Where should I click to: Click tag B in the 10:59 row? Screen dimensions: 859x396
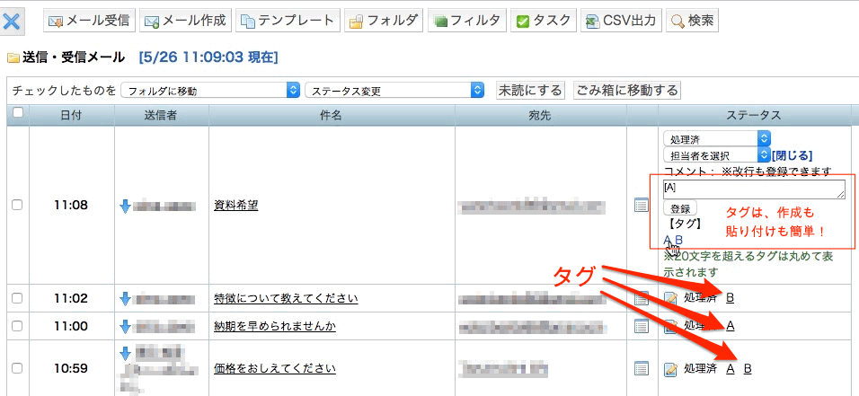click(748, 369)
